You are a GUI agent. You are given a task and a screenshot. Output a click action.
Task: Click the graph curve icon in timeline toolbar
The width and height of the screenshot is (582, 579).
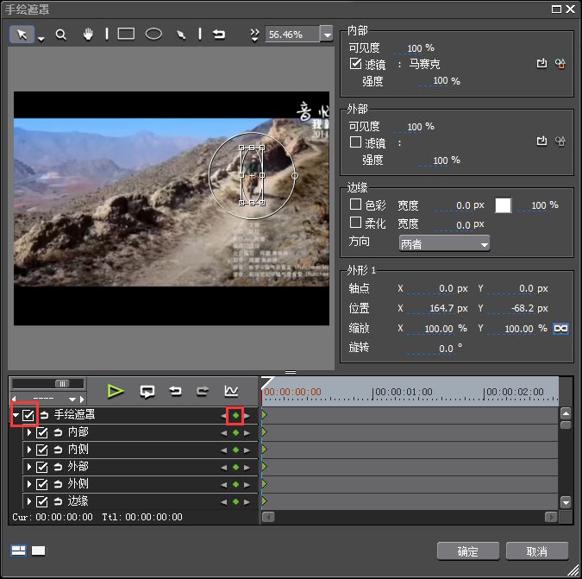(230, 391)
